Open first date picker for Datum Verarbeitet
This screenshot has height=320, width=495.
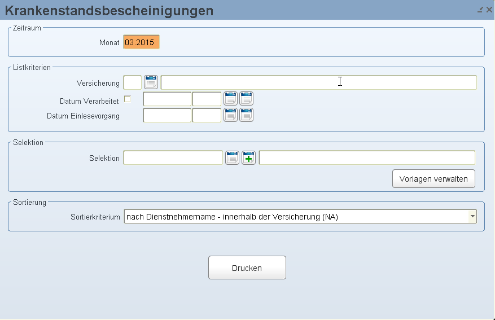point(230,99)
